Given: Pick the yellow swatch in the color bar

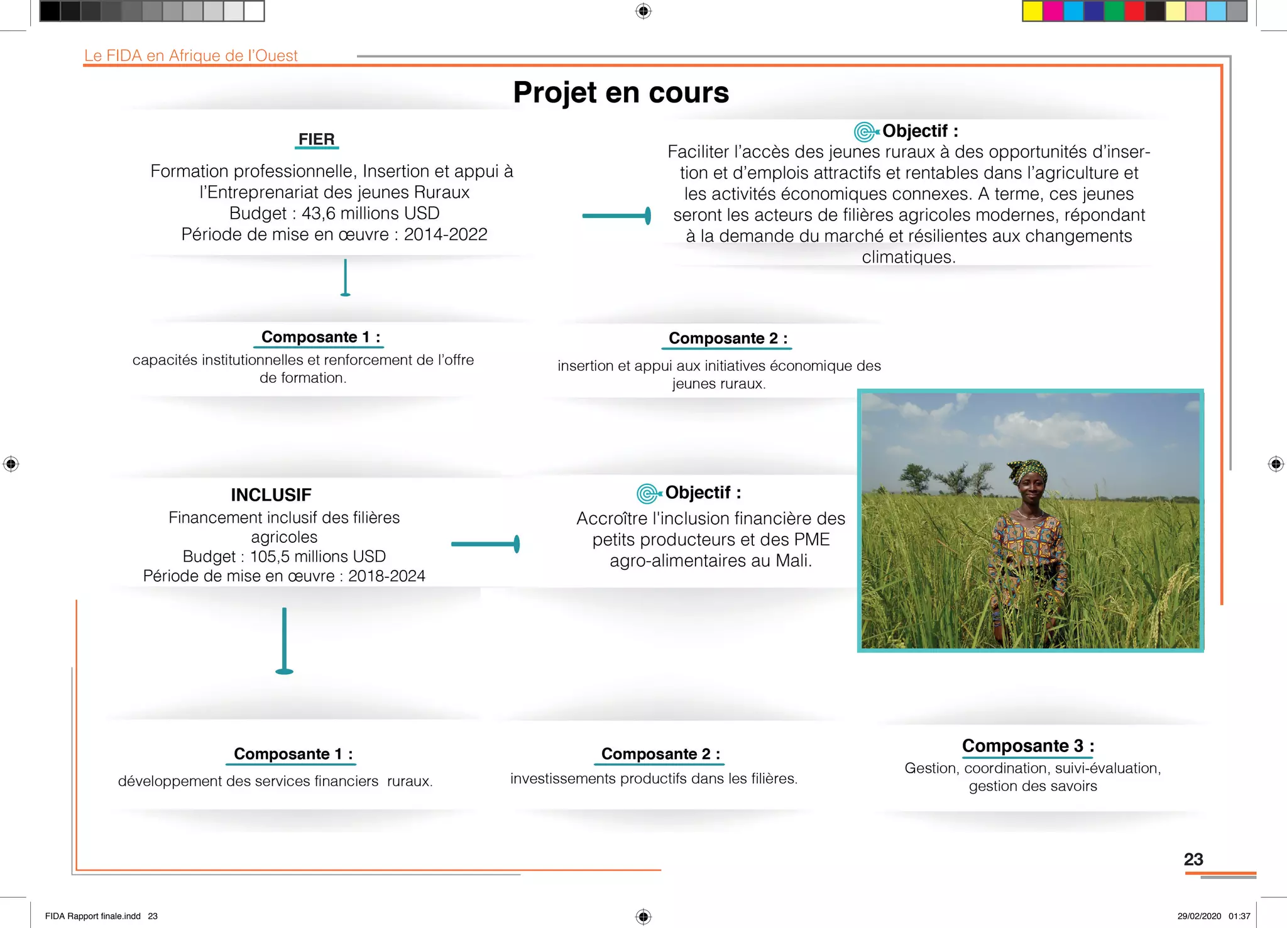Looking at the screenshot, I should tap(1032, 11).
